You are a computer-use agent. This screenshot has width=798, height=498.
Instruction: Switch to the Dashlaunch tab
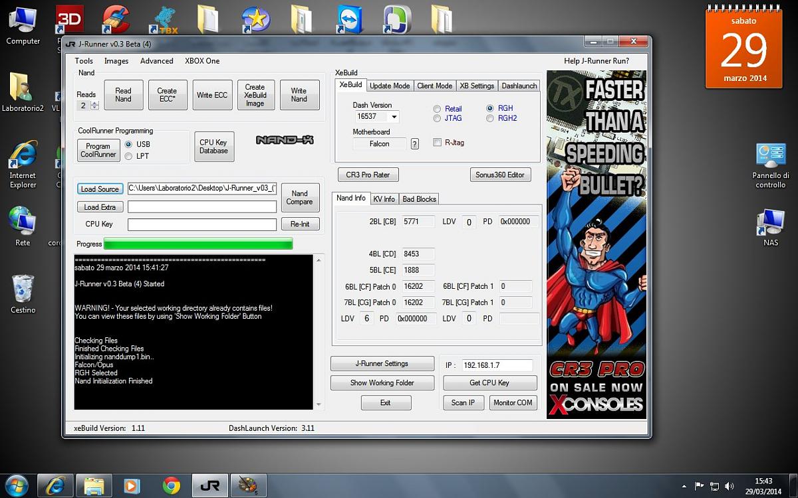[519, 86]
